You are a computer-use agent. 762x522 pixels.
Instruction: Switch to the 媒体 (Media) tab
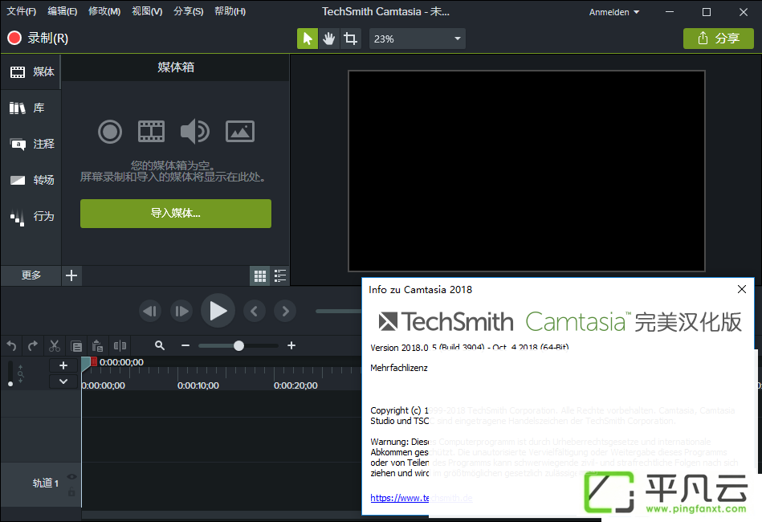tap(31, 72)
